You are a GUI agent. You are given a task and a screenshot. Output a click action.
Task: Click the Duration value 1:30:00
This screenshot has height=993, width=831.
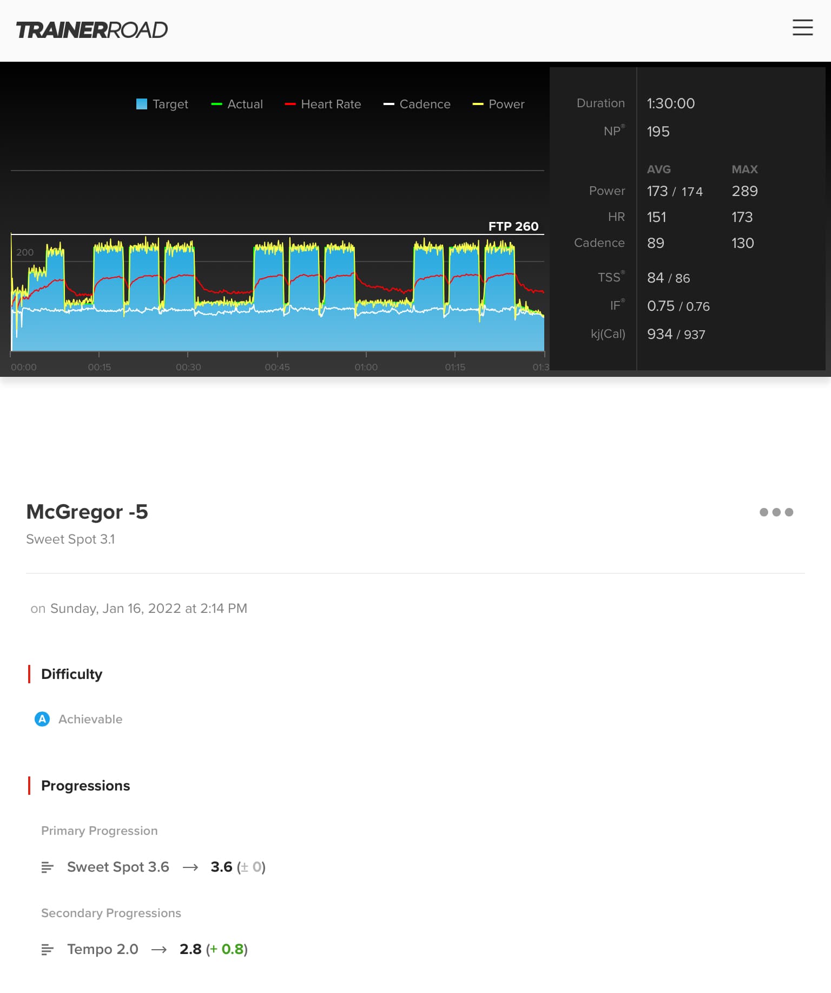671,103
